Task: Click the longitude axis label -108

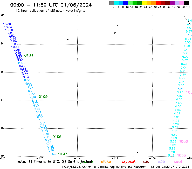Action: [153, 158]
